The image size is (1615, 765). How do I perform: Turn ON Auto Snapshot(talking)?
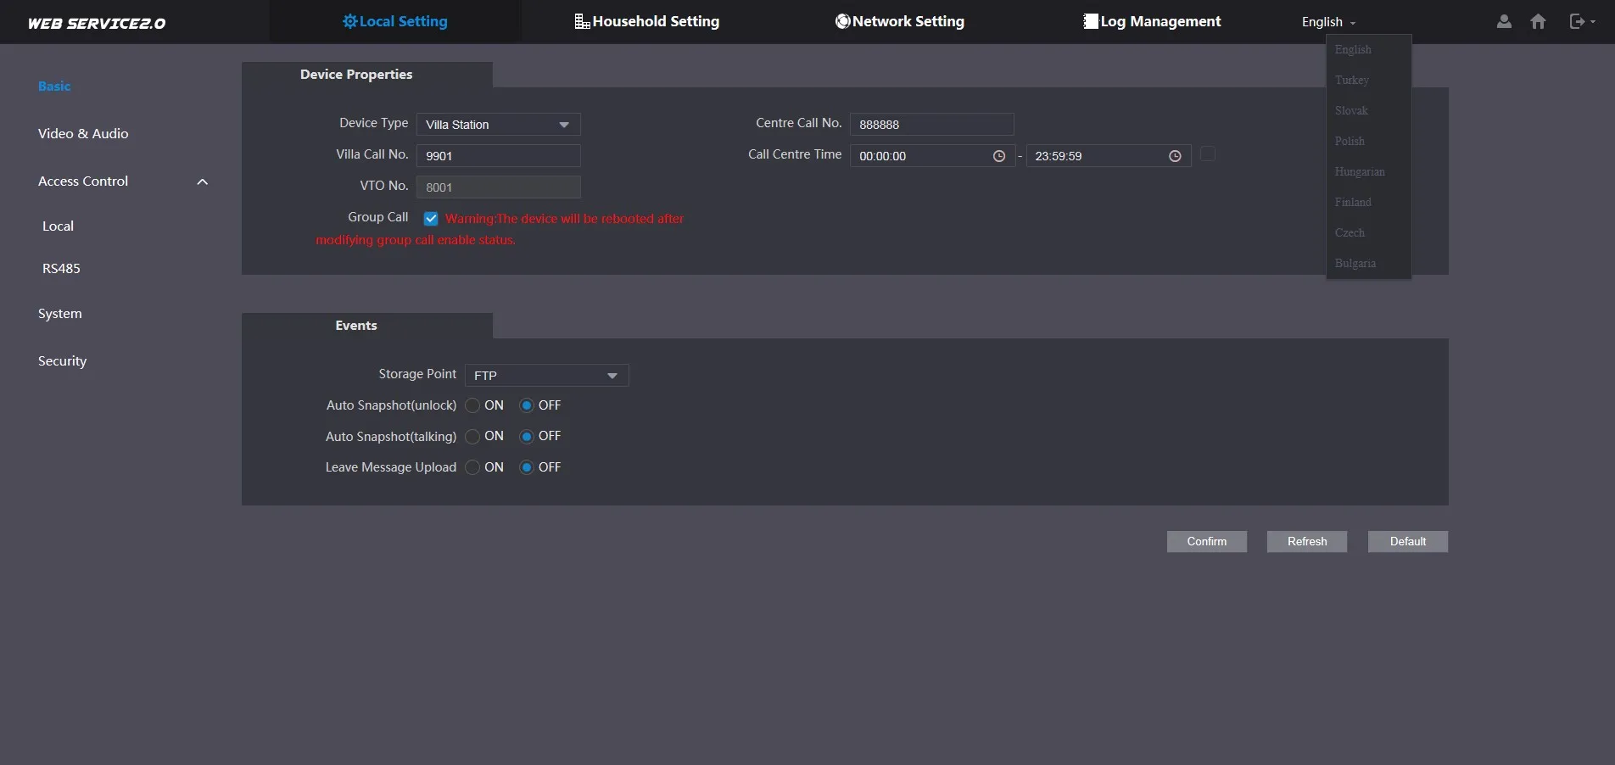click(472, 436)
